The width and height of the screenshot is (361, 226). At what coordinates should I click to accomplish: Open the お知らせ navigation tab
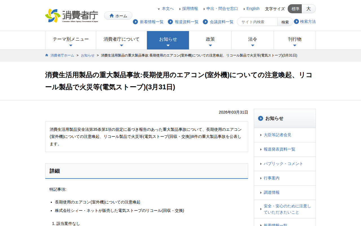click(168, 40)
